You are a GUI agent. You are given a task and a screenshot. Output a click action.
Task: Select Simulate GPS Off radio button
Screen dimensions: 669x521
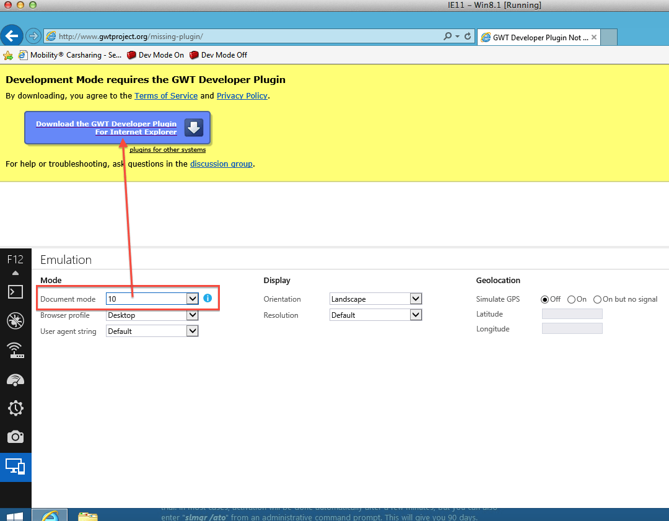coord(545,299)
